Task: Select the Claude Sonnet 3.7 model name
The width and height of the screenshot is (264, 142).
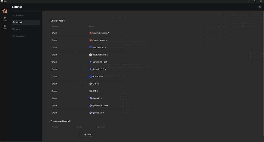Action: (x=101, y=33)
